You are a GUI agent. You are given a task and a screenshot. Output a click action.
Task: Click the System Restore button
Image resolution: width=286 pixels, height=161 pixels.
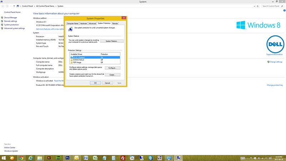click(x=112, y=41)
